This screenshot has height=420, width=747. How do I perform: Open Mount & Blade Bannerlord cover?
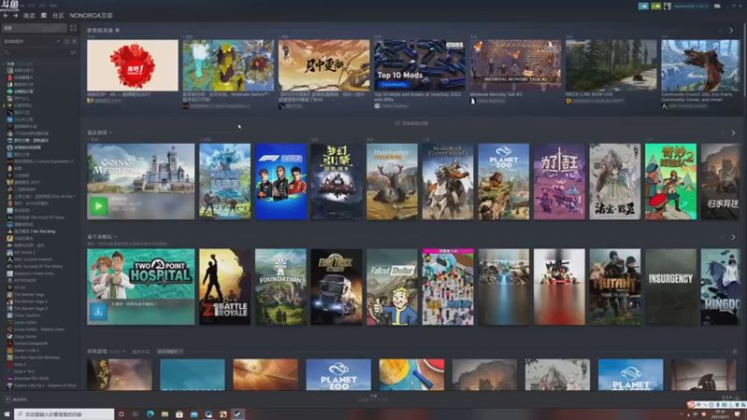[448, 181]
